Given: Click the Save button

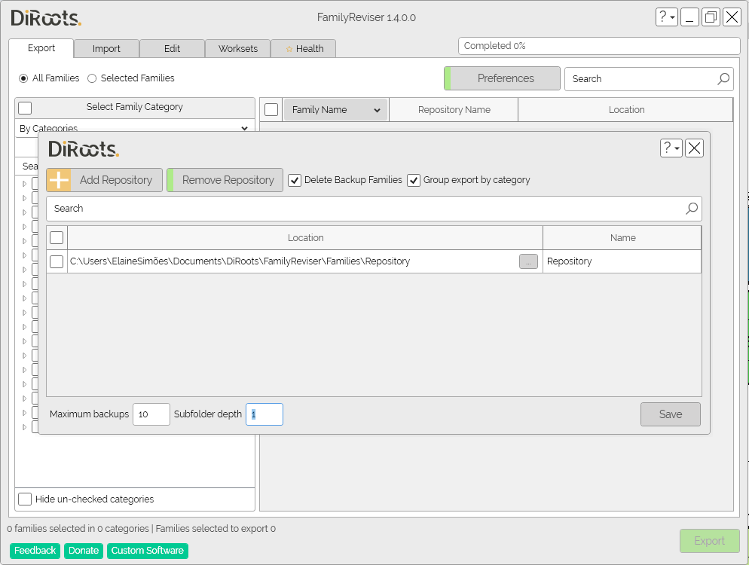Looking at the screenshot, I should click(670, 414).
